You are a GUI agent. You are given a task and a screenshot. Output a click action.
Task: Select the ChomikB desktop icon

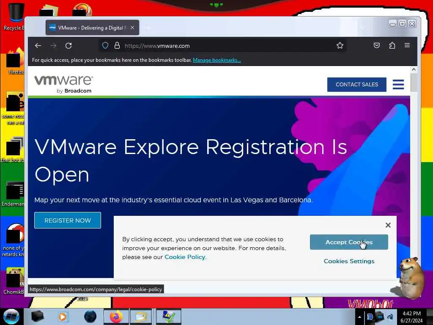pyautogui.click(x=14, y=280)
